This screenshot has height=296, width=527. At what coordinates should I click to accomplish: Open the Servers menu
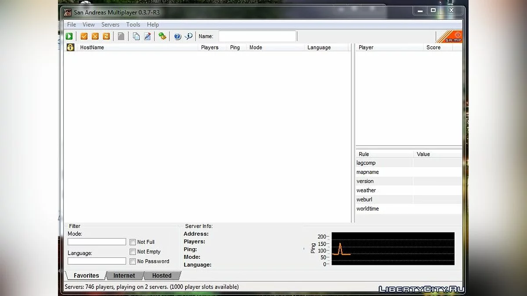click(110, 25)
